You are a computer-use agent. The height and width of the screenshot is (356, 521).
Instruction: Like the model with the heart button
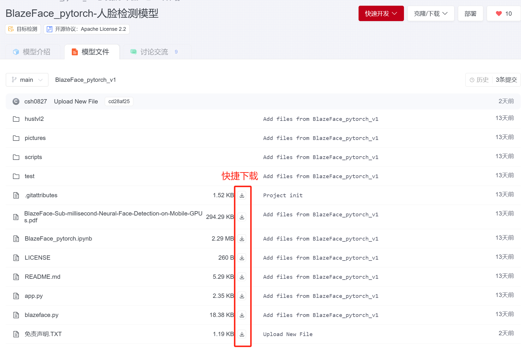click(504, 14)
